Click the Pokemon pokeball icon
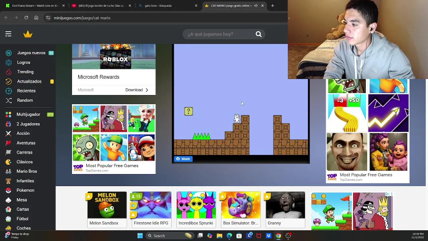The height and width of the screenshot is (241, 428). [9, 190]
